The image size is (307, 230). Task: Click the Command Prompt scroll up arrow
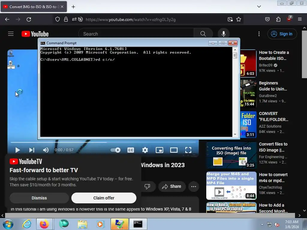pos(235,50)
